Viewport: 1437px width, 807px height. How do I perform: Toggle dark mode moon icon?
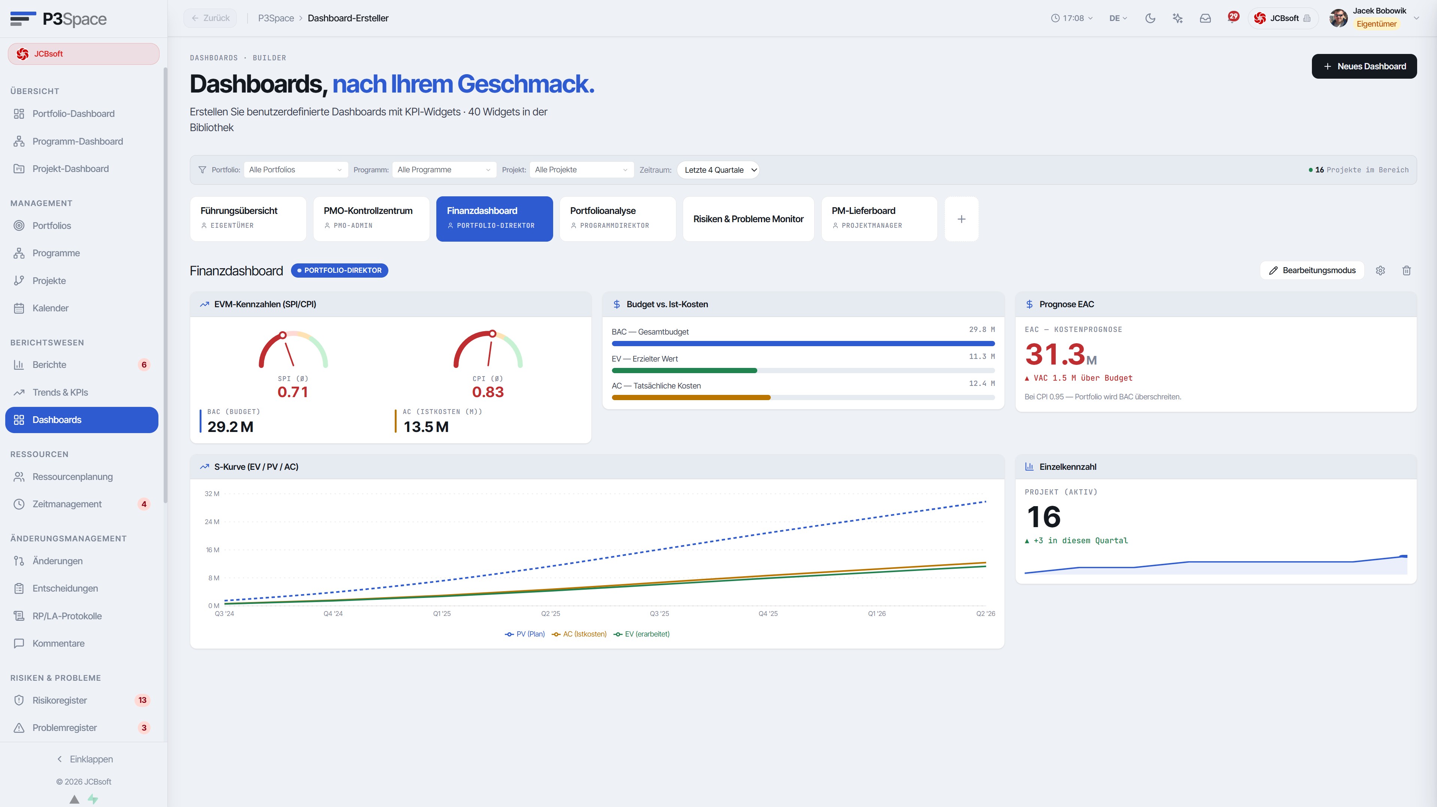click(1150, 18)
